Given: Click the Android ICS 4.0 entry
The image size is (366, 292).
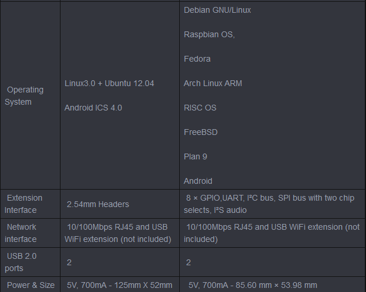Looking at the screenshot, I should [x=93, y=108].
